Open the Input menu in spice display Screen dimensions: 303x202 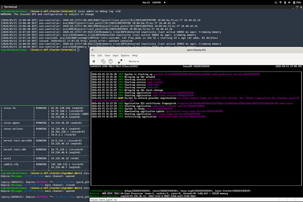[116, 55]
